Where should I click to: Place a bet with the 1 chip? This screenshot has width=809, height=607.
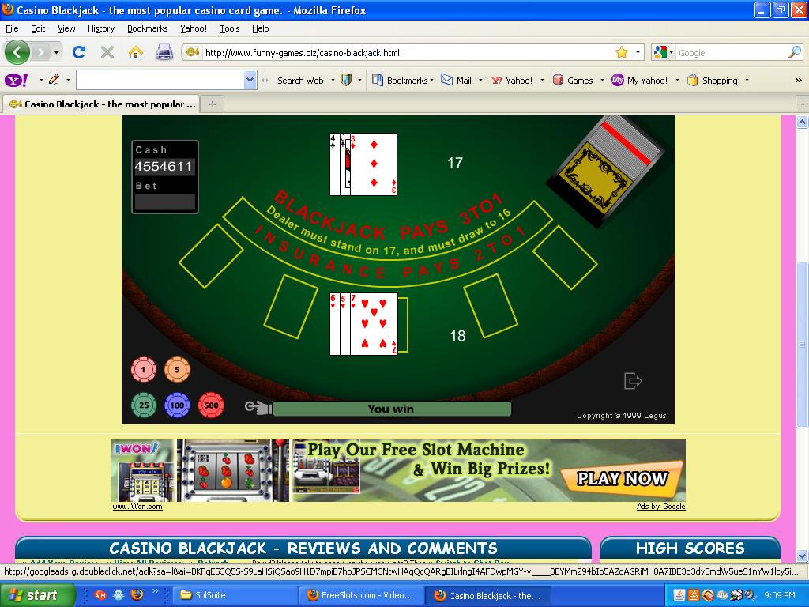144,370
